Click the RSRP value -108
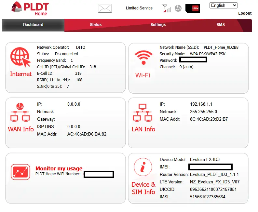The height and width of the screenshot is (212, 258). point(78,80)
